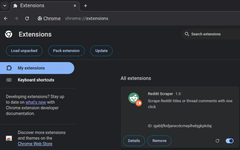Click the Reddit Scraper extension ID text
Image resolution: width=240 pixels, height=150 pixels.
point(180,126)
